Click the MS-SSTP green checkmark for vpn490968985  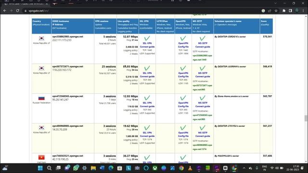coord(203,128)
